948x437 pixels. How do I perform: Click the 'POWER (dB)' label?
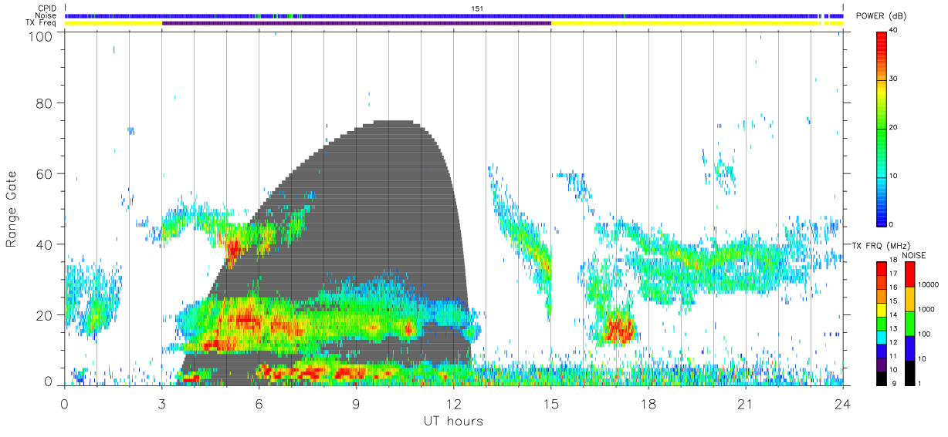(882, 16)
